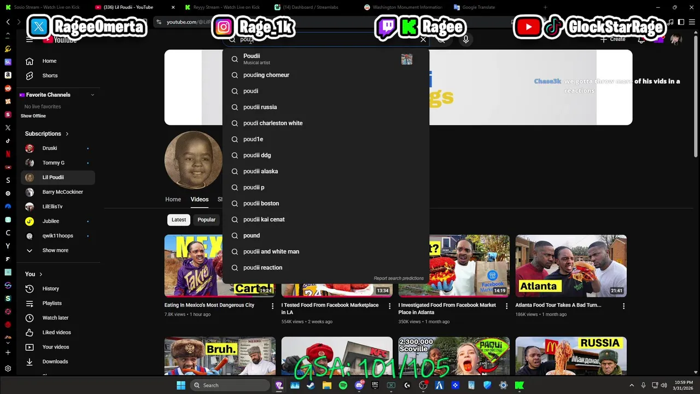Click the Windows taskbar search box

[230, 385]
